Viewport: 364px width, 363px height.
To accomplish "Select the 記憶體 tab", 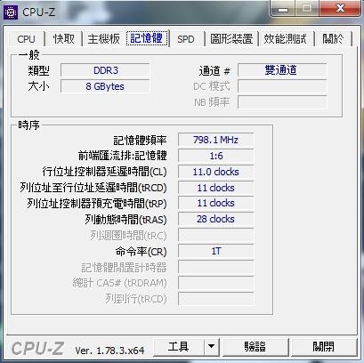I will [x=147, y=38].
